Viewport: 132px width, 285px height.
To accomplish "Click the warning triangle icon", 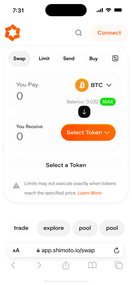I will pos(16,185).
